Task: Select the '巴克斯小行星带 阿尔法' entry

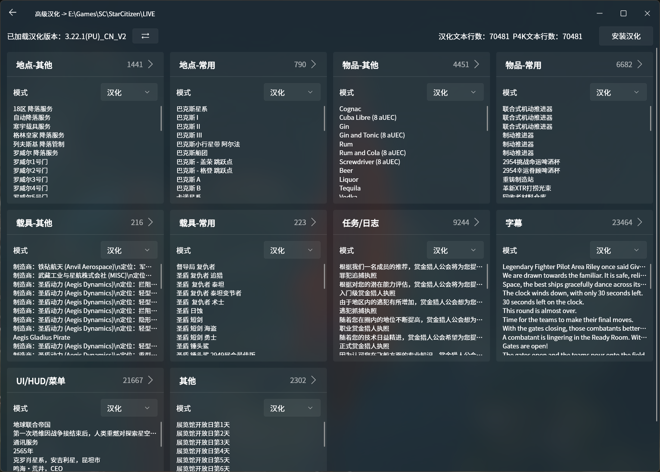Action: pyautogui.click(x=208, y=144)
